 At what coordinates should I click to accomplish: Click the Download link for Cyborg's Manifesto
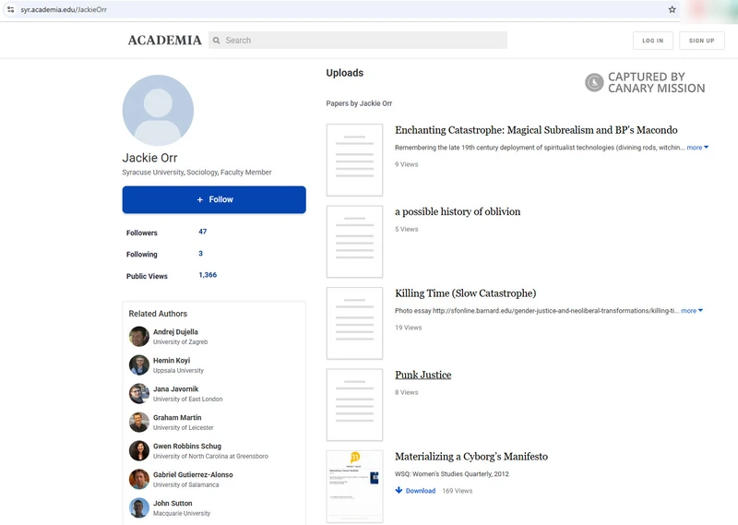tap(421, 491)
